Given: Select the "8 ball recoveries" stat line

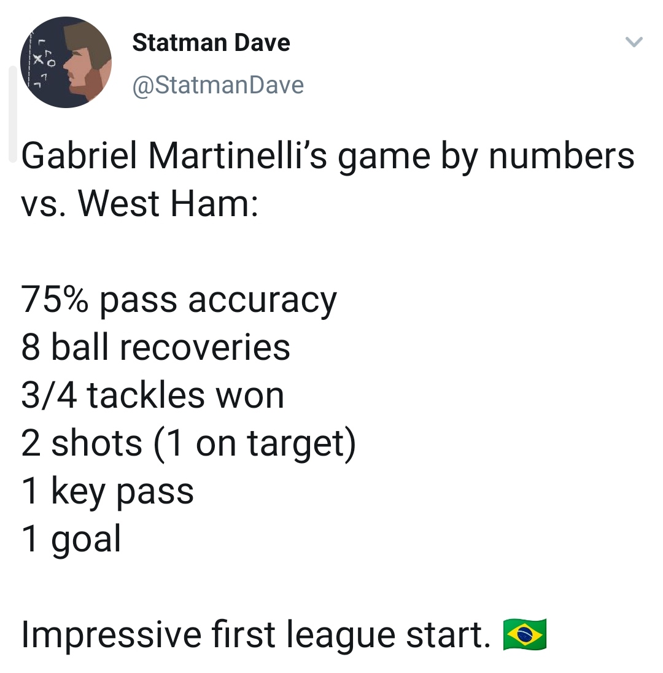Looking at the screenshot, I should (x=155, y=348).
